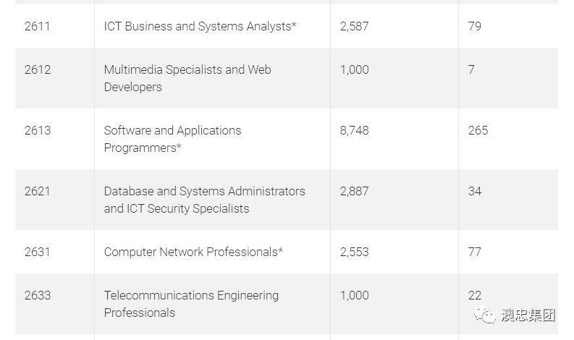Screen dimensions: 574x340
Task: Select the 8,748 ceiling value
Action: click(354, 130)
